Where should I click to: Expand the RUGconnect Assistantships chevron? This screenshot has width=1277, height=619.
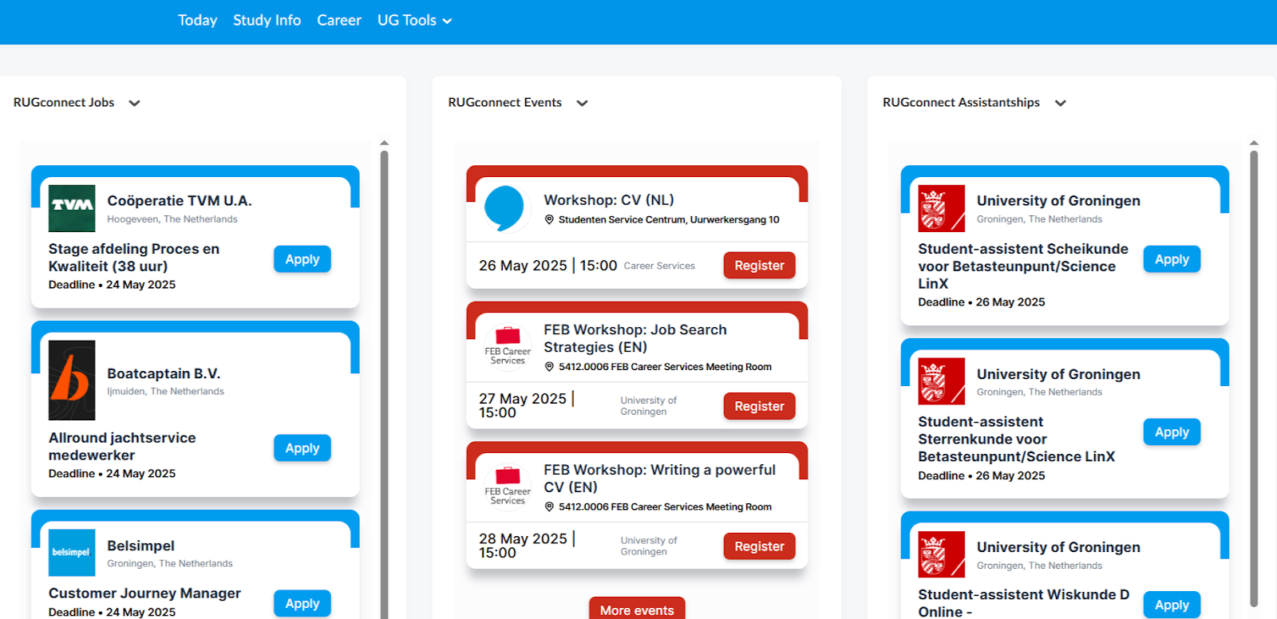(1060, 103)
